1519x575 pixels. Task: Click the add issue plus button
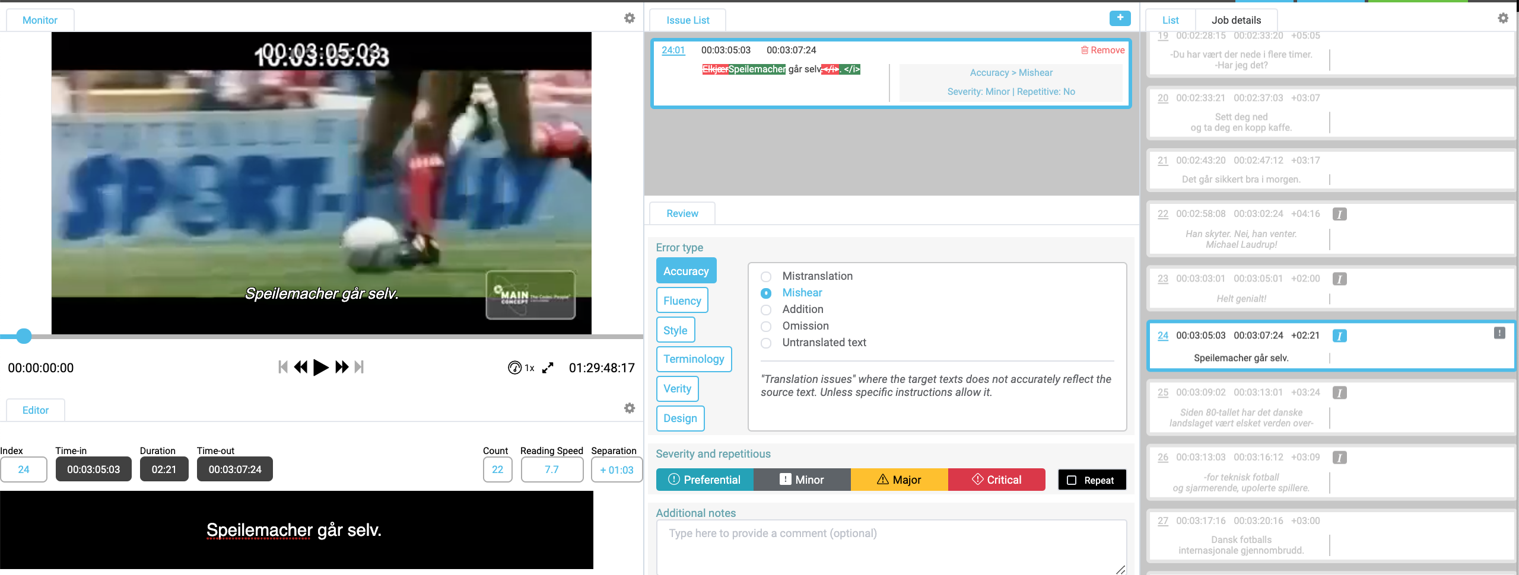(1120, 18)
